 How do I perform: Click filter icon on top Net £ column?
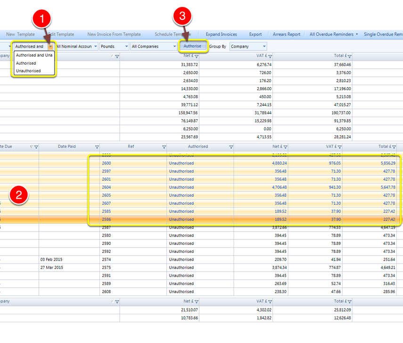[197, 56]
